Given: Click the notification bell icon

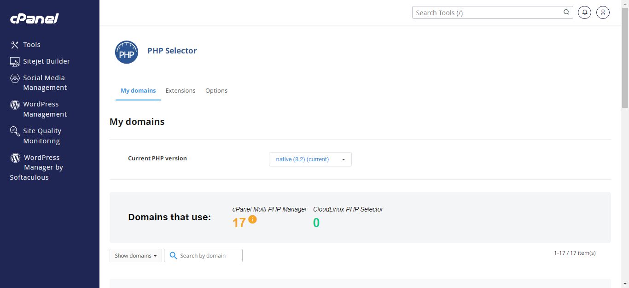Looking at the screenshot, I should coord(584,12).
